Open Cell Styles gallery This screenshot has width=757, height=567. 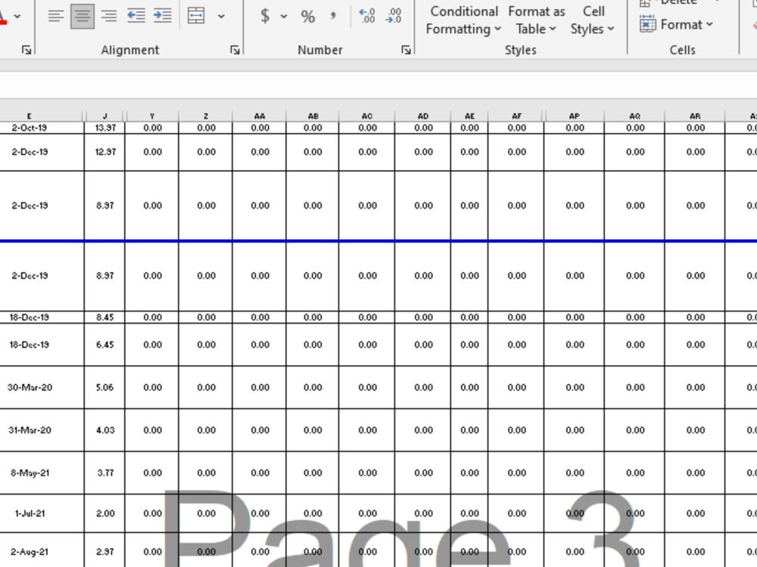click(593, 20)
